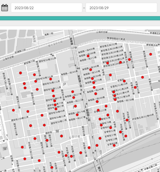Click red marker left of 國安街156巷51弄 label
Image resolution: width=160 pixels, height=172 pixels.
tap(13, 110)
